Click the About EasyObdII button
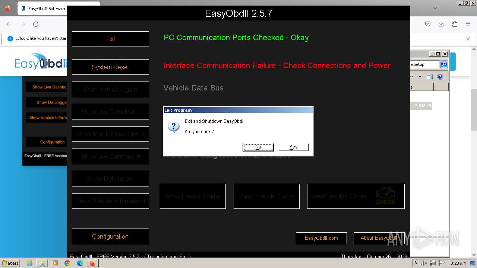 [x=379, y=238]
